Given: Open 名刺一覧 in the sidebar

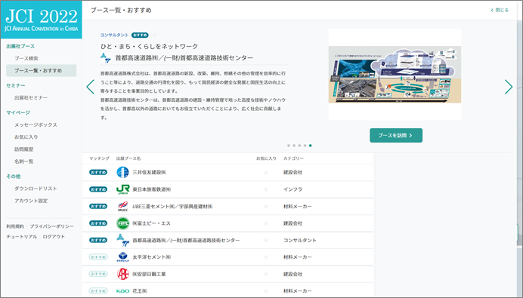Looking at the screenshot, I should 23,161.
